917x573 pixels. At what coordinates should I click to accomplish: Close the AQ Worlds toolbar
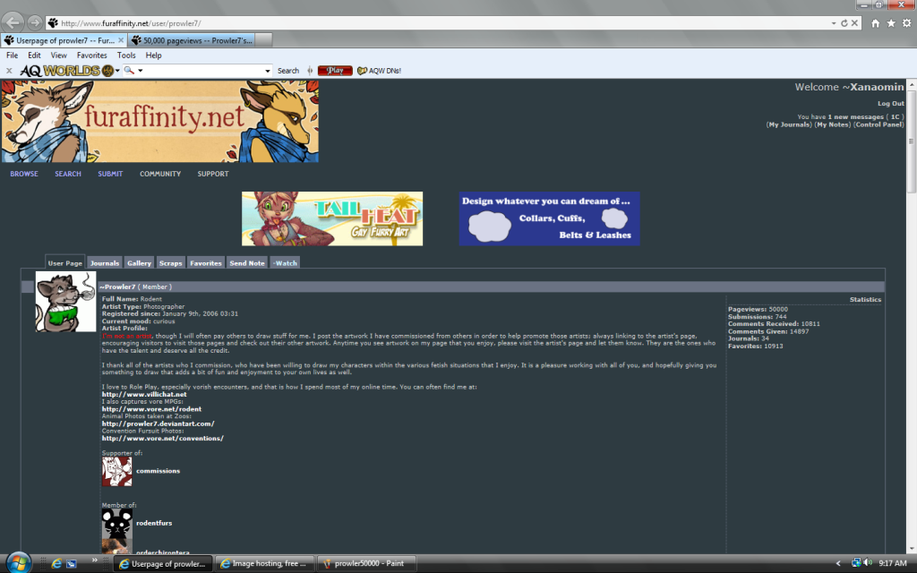(x=9, y=71)
